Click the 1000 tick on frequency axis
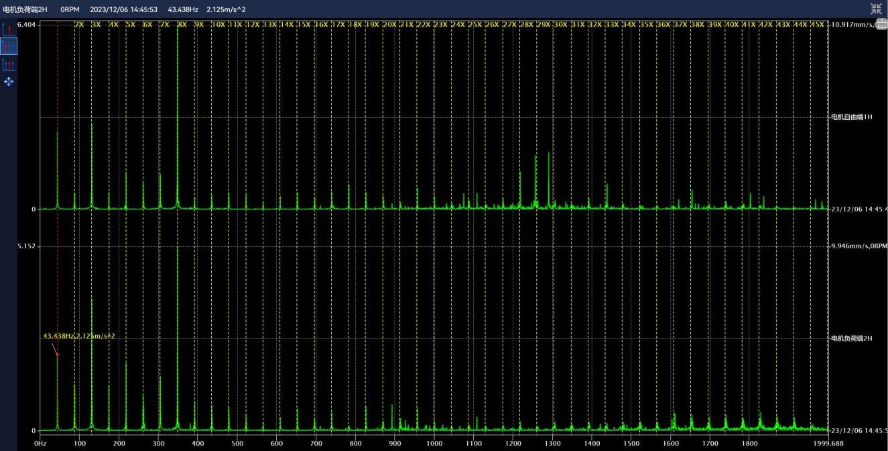888x451 pixels. (434, 443)
